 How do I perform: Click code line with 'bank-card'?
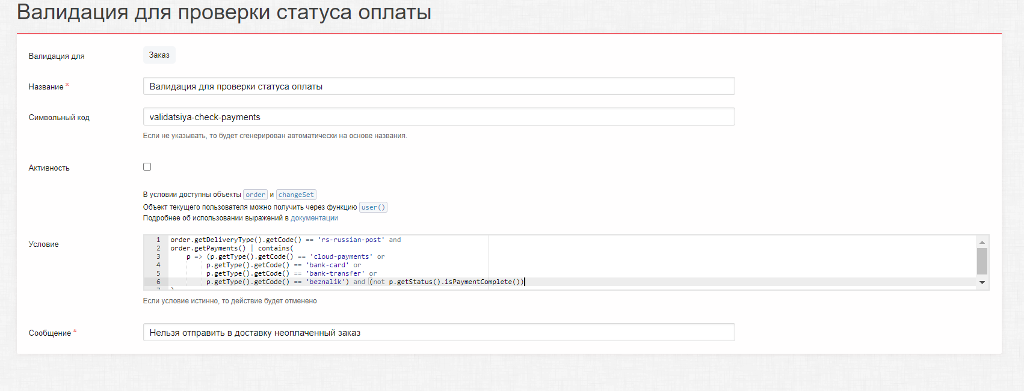pos(283,265)
